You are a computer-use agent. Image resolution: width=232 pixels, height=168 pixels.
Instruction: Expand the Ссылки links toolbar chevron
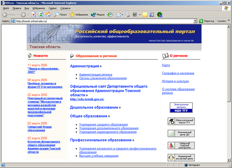coord(229,20)
